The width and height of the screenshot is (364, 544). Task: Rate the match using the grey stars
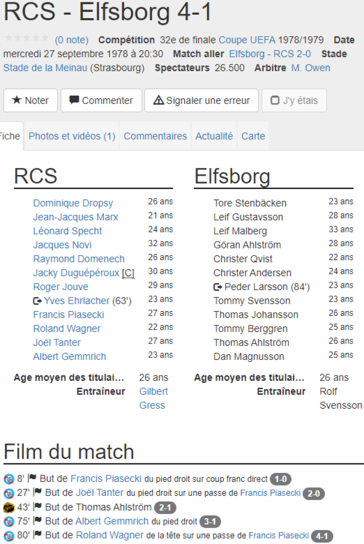click(x=27, y=38)
